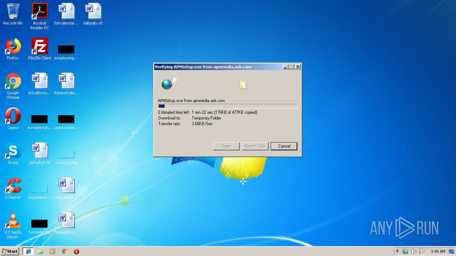456x256 pixels.
Task: Click the taskbar clock showing 3:45 AM
Action: (438, 251)
